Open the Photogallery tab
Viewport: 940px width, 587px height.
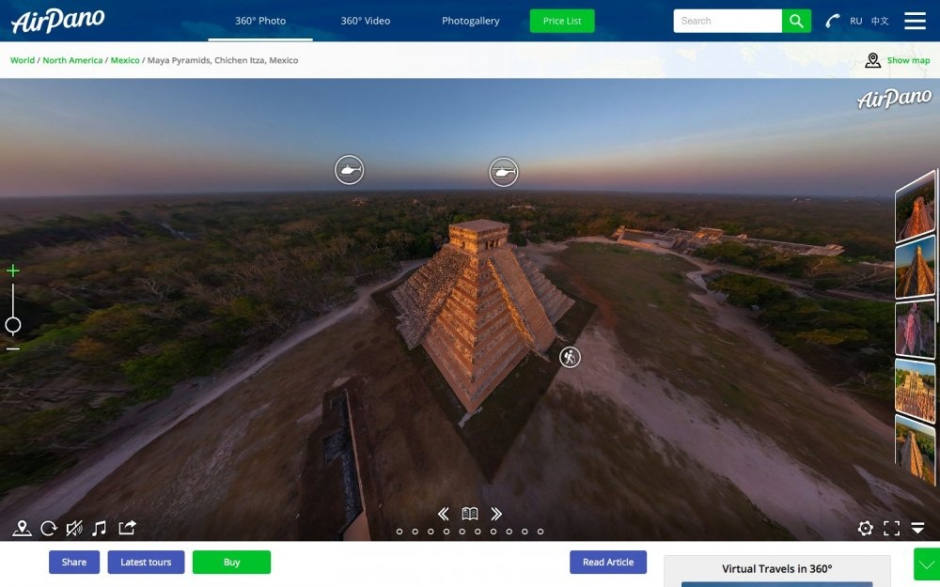coord(471,21)
